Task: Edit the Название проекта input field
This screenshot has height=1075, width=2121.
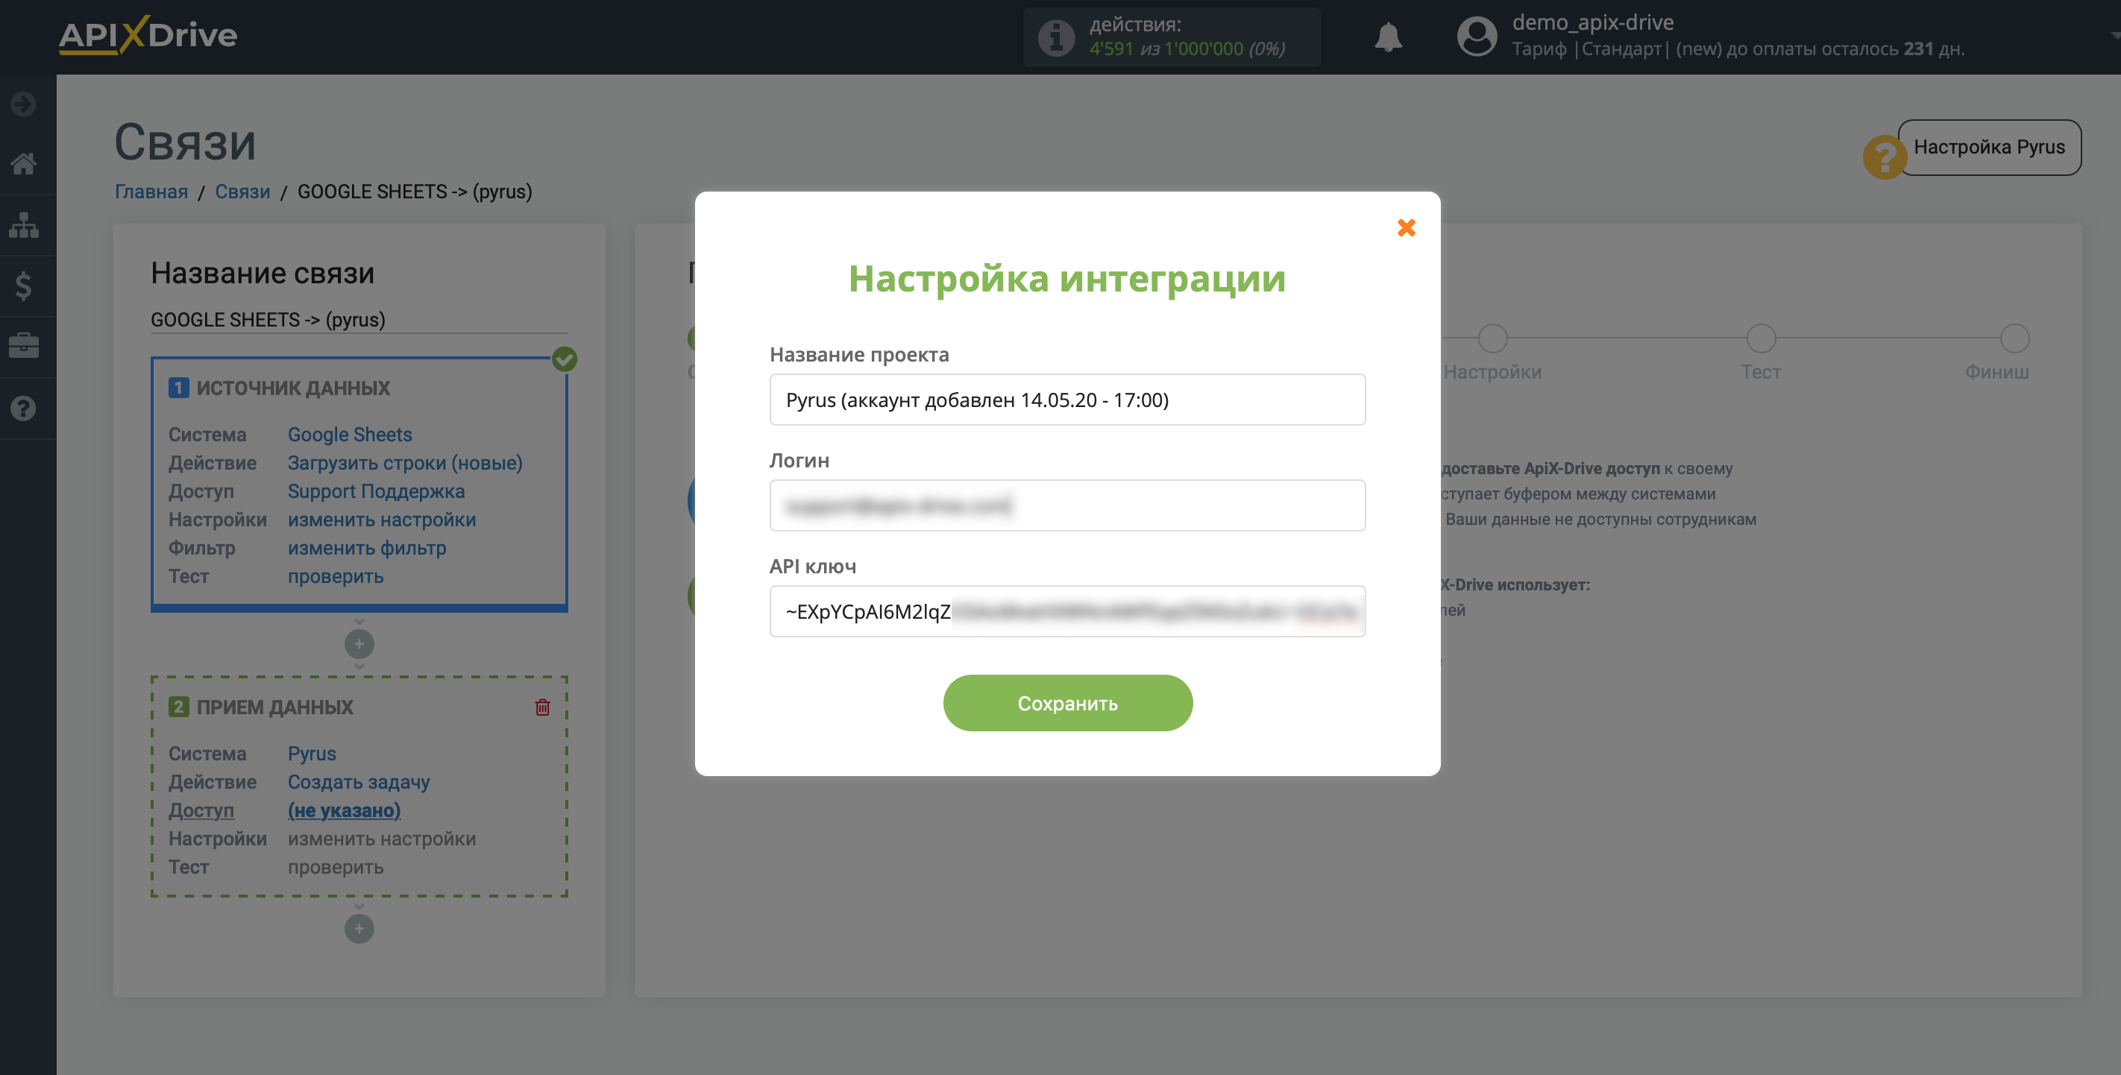Action: tap(1067, 400)
